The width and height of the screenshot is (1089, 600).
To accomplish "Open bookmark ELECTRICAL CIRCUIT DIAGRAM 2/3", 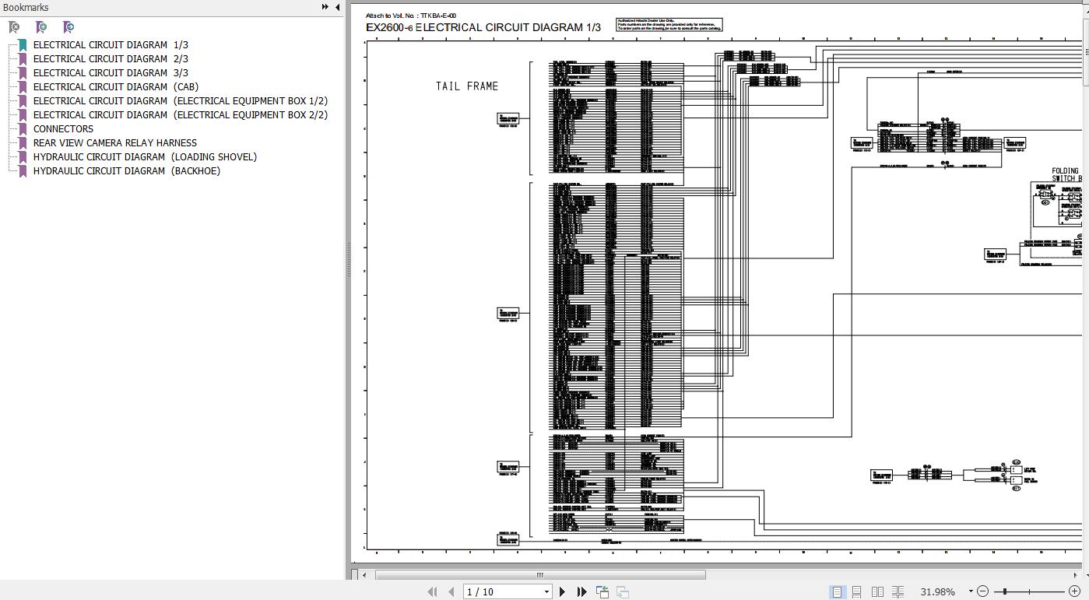I will 111,59.
